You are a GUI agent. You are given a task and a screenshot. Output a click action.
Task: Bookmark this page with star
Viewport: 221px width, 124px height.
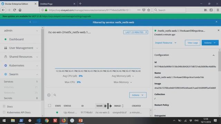148,10
